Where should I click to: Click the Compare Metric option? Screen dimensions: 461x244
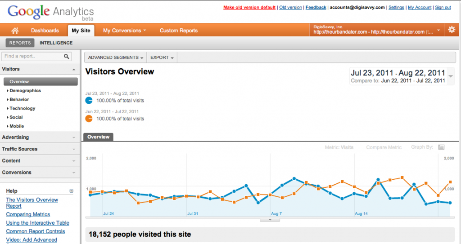click(384, 147)
